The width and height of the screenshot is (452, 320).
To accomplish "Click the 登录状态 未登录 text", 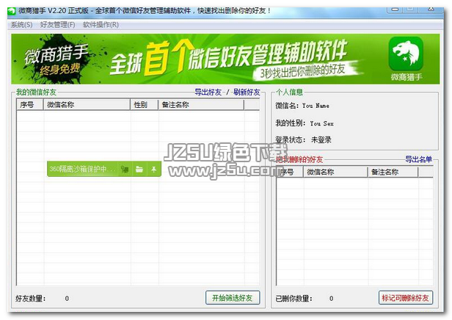I will [303, 140].
